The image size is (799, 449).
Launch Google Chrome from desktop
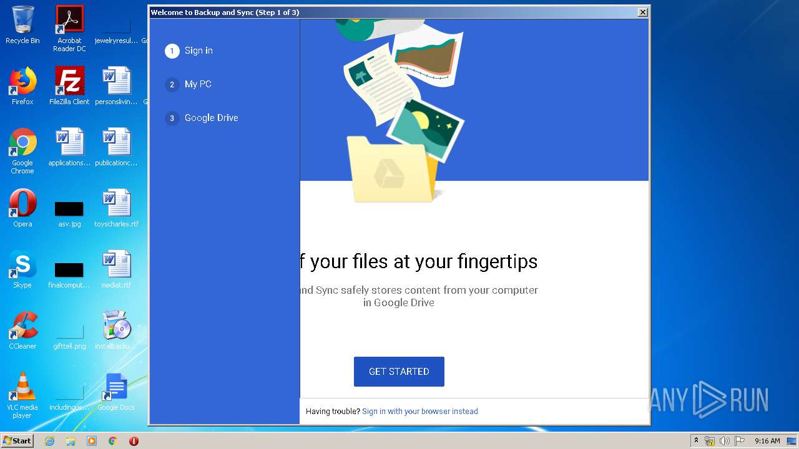(x=22, y=151)
